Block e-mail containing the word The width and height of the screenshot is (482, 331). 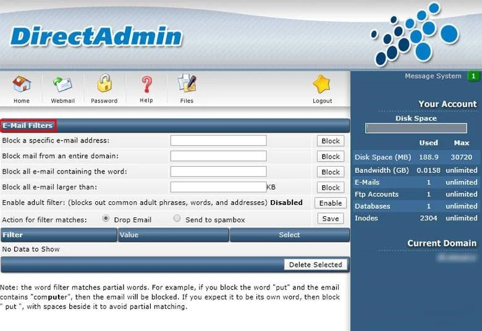click(x=331, y=172)
